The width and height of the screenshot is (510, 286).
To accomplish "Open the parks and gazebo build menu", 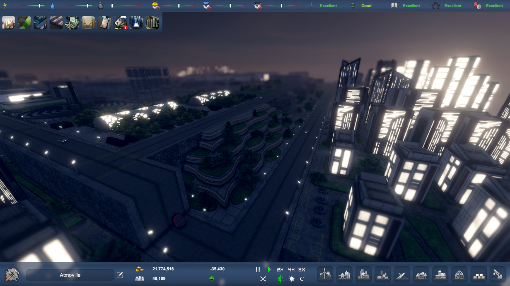I will [x=421, y=274].
